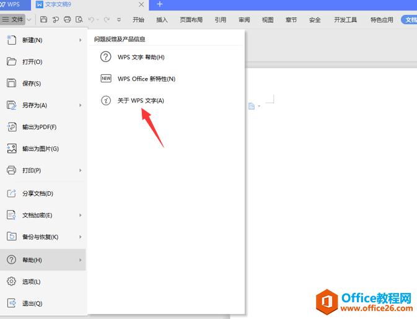Select 输出为图片(G) menu entry

tap(43, 148)
